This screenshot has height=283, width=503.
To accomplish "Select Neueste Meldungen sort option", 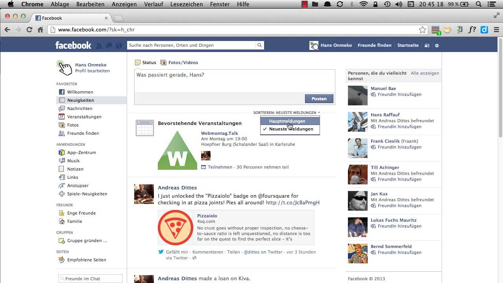I will (290, 129).
